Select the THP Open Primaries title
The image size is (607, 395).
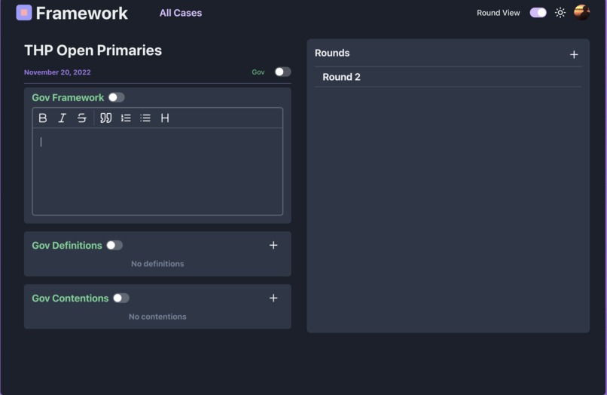(93, 51)
